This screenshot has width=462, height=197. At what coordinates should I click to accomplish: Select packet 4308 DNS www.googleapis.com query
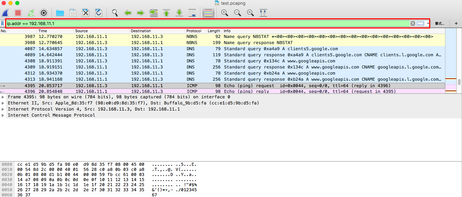pyautogui.click(x=222, y=61)
